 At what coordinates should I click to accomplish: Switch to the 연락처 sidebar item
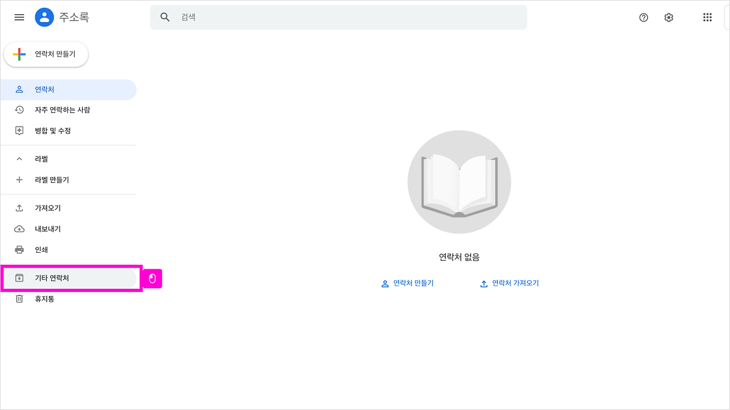(44, 89)
